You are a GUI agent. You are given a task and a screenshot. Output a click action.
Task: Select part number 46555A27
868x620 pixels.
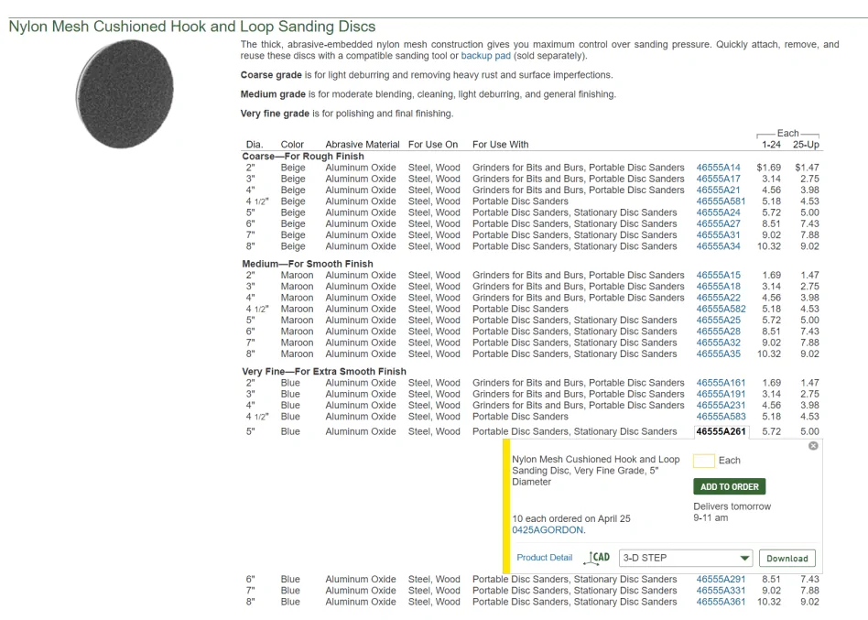pos(718,223)
